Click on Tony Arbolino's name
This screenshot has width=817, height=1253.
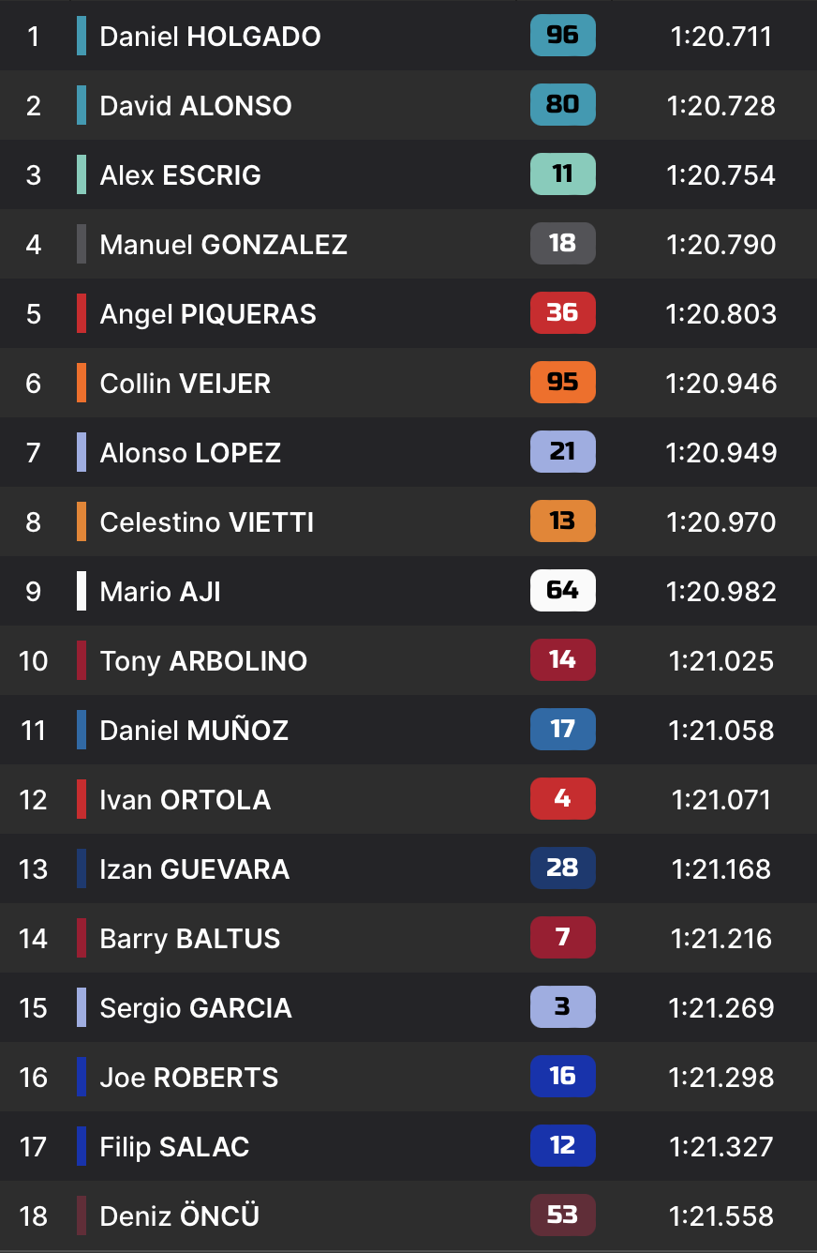[x=203, y=661]
